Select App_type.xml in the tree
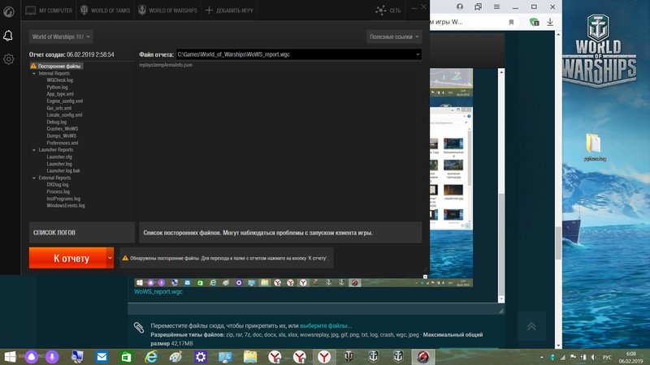 click(60, 94)
